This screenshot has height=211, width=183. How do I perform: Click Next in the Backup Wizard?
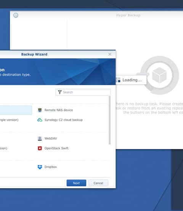click(x=76, y=183)
